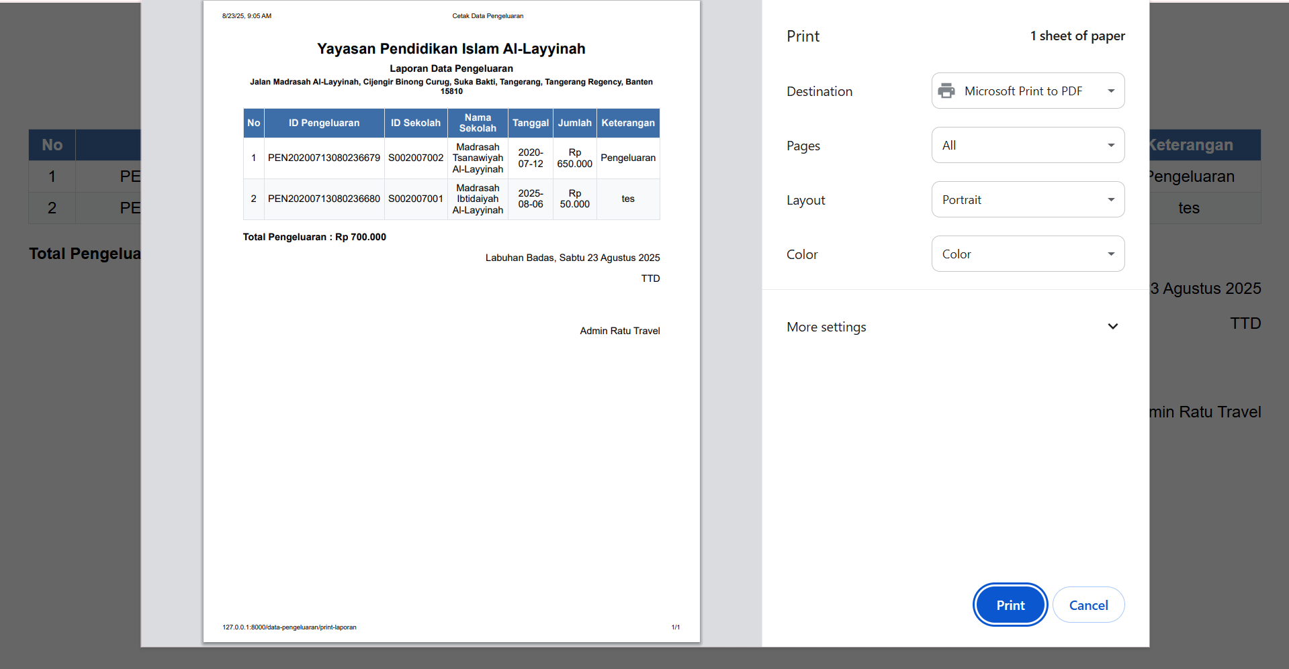This screenshot has height=669, width=1289.
Task: Click the Admin Ratu Travel signature text
Action: click(x=619, y=331)
